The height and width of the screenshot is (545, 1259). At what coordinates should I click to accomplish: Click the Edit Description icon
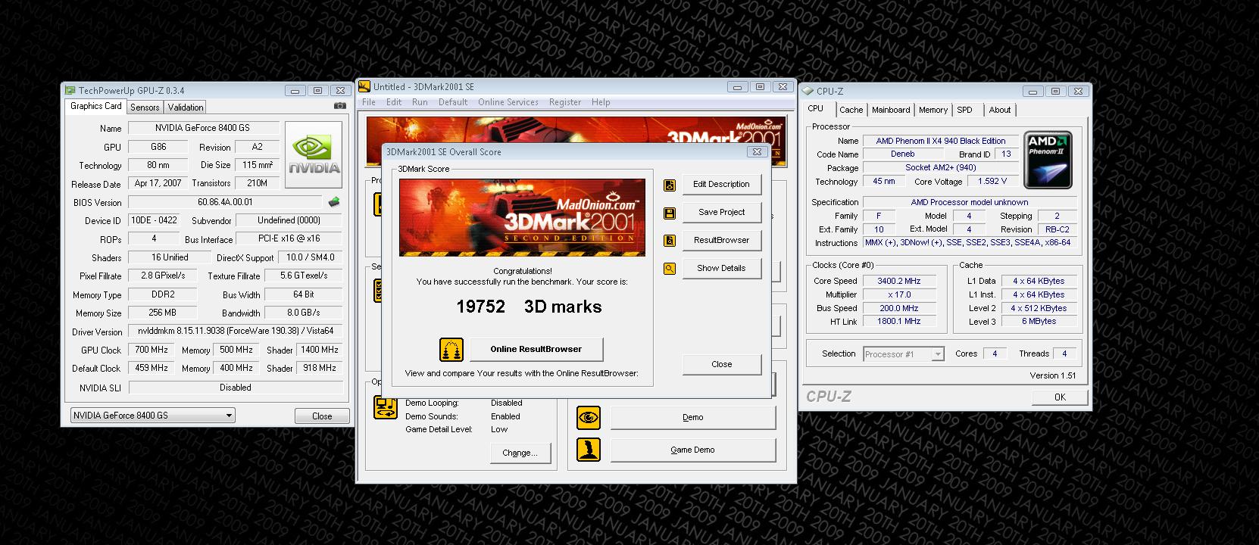[x=670, y=185]
